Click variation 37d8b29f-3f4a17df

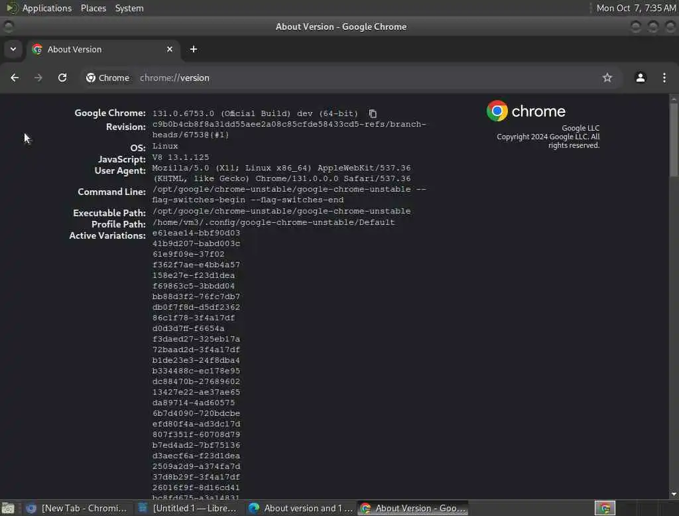tap(196, 477)
